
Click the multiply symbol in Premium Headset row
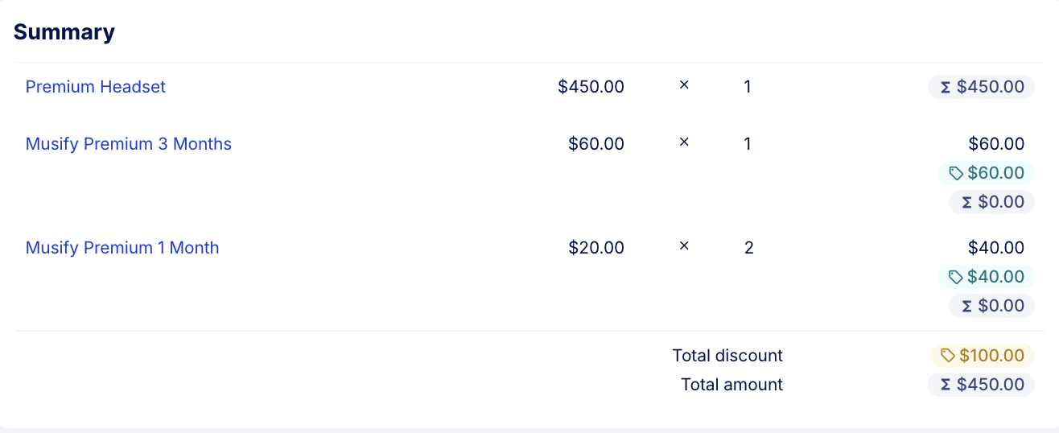[684, 85]
